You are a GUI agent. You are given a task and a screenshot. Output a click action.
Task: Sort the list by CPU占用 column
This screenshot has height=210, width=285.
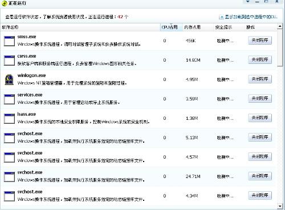pos(170,27)
